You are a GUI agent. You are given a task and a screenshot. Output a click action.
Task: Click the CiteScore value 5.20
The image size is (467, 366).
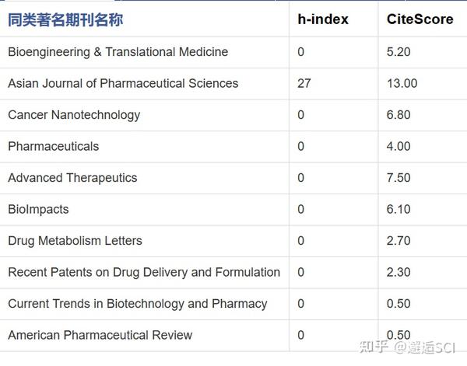399,52
